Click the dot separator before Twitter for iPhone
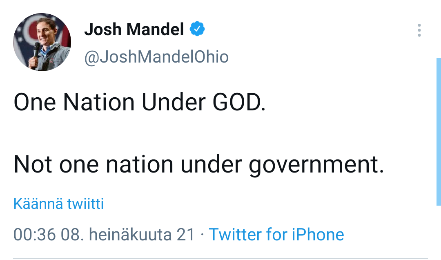The width and height of the screenshot is (441, 260). 203,235
